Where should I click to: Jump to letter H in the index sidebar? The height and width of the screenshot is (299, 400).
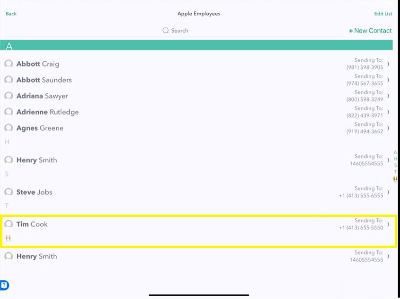tap(395, 159)
